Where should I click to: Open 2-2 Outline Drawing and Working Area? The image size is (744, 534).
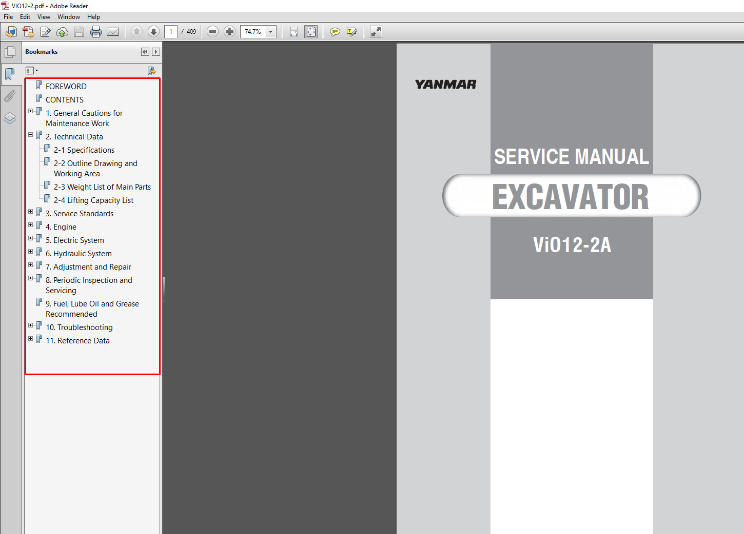click(95, 169)
